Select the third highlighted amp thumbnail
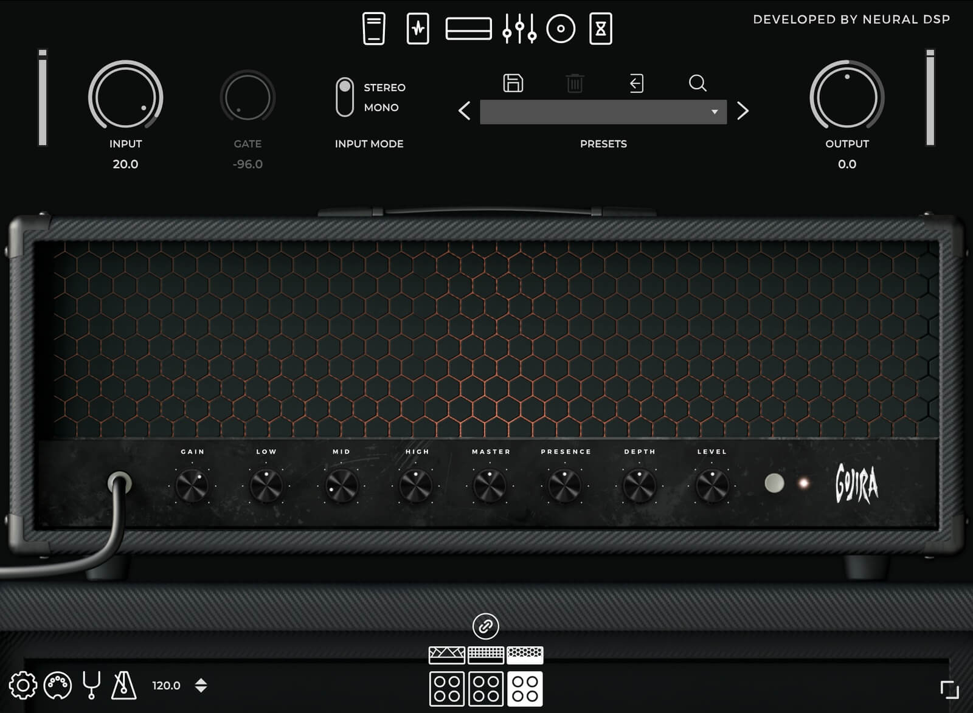Viewport: 973px width, 713px height. [x=525, y=655]
